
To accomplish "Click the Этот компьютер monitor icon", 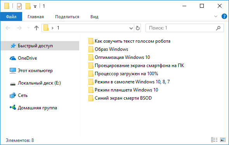I will [13, 71].
